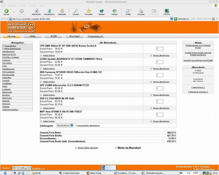Switch to the AGB tab
Viewport: 219px width, 175px height.
[54, 36]
